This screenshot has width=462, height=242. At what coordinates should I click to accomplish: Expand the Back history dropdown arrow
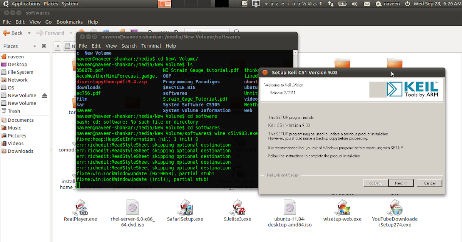pyautogui.click(x=29, y=33)
